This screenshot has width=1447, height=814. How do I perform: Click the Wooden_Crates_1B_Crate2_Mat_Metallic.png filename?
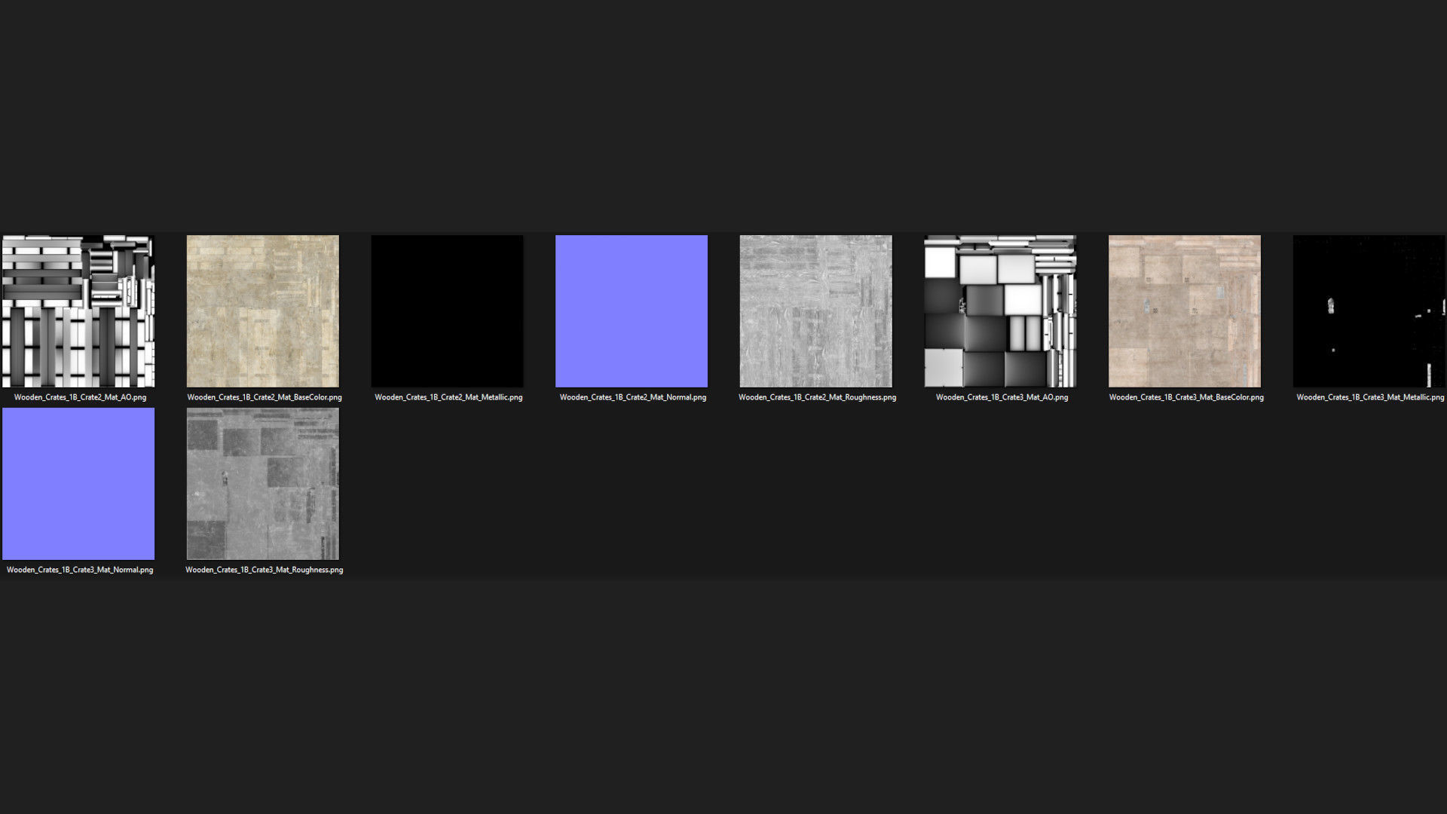pyautogui.click(x=448, y=397)
